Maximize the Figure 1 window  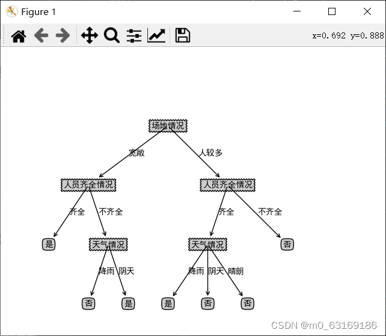332,11
